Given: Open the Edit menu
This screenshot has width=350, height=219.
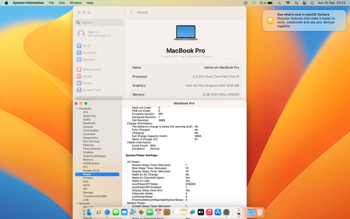Looking at the screenshot, I should pos(62,3).
